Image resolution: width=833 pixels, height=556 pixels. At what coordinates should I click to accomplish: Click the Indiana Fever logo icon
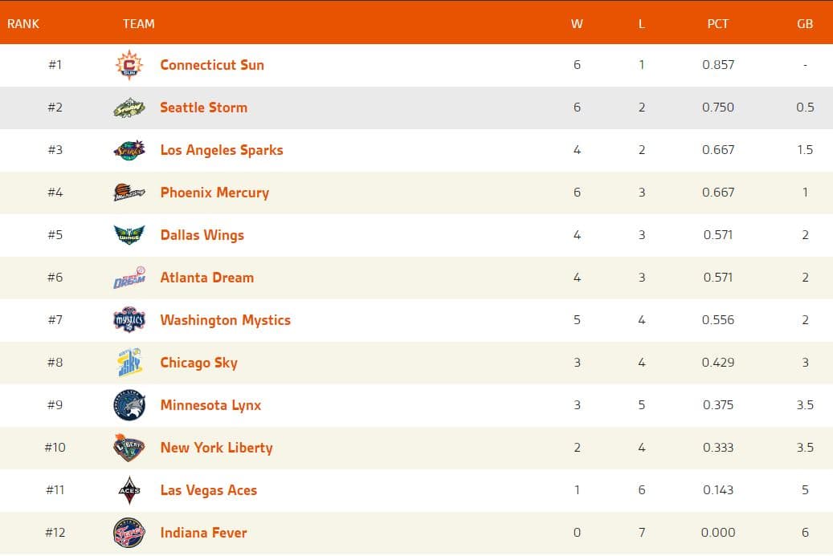click(x=129, y=533)
